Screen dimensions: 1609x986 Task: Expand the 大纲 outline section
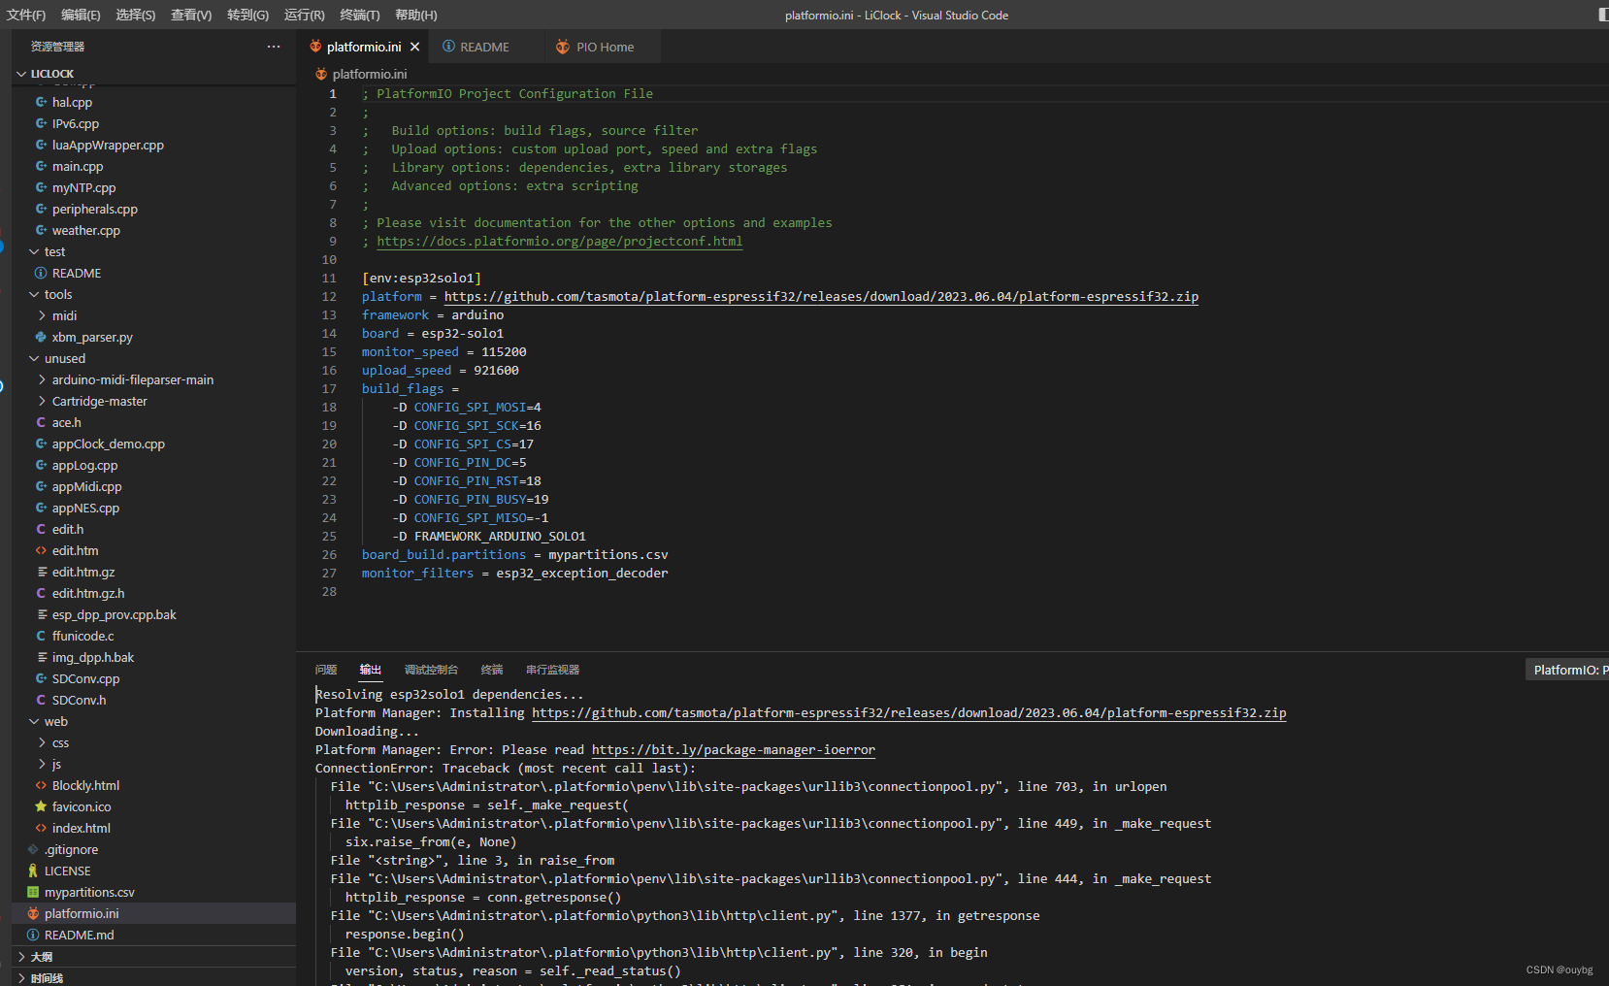pyautogui.click(x=153, y=957)
